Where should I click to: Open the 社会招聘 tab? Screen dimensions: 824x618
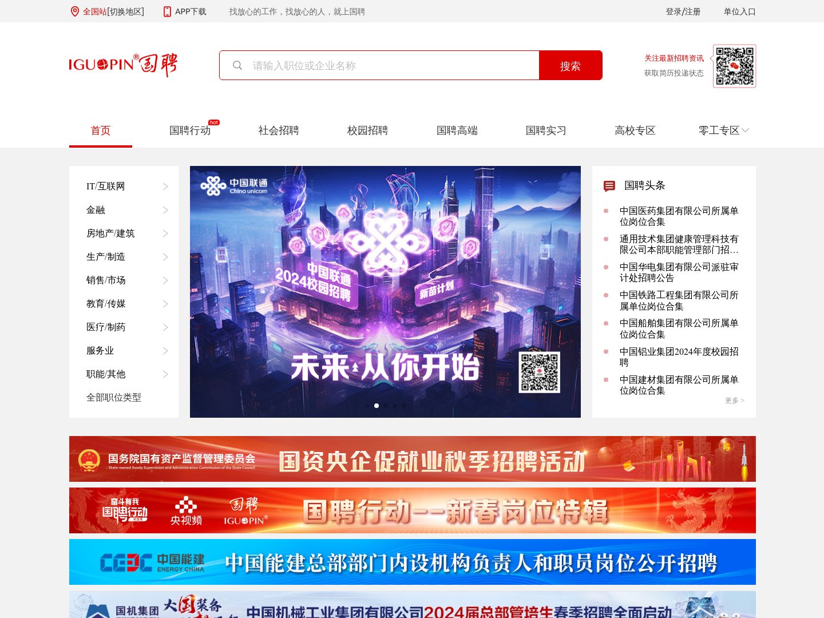click(279, 130)
